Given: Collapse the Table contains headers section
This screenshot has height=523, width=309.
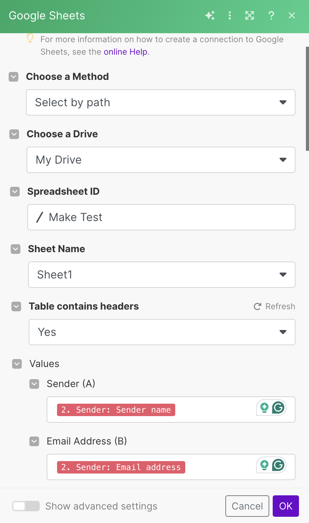Looking at the screenshot, I should tap(16, 306).
